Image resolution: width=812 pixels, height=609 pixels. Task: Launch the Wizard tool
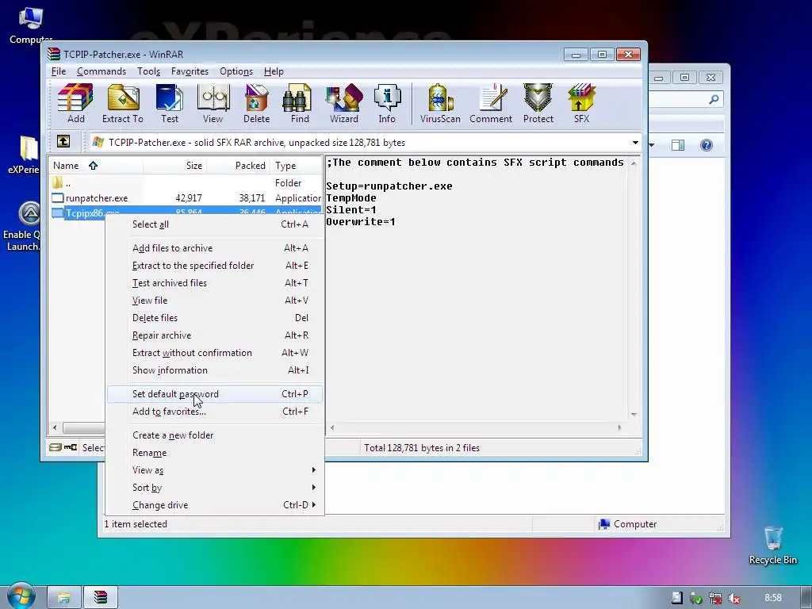coord(344,104)
